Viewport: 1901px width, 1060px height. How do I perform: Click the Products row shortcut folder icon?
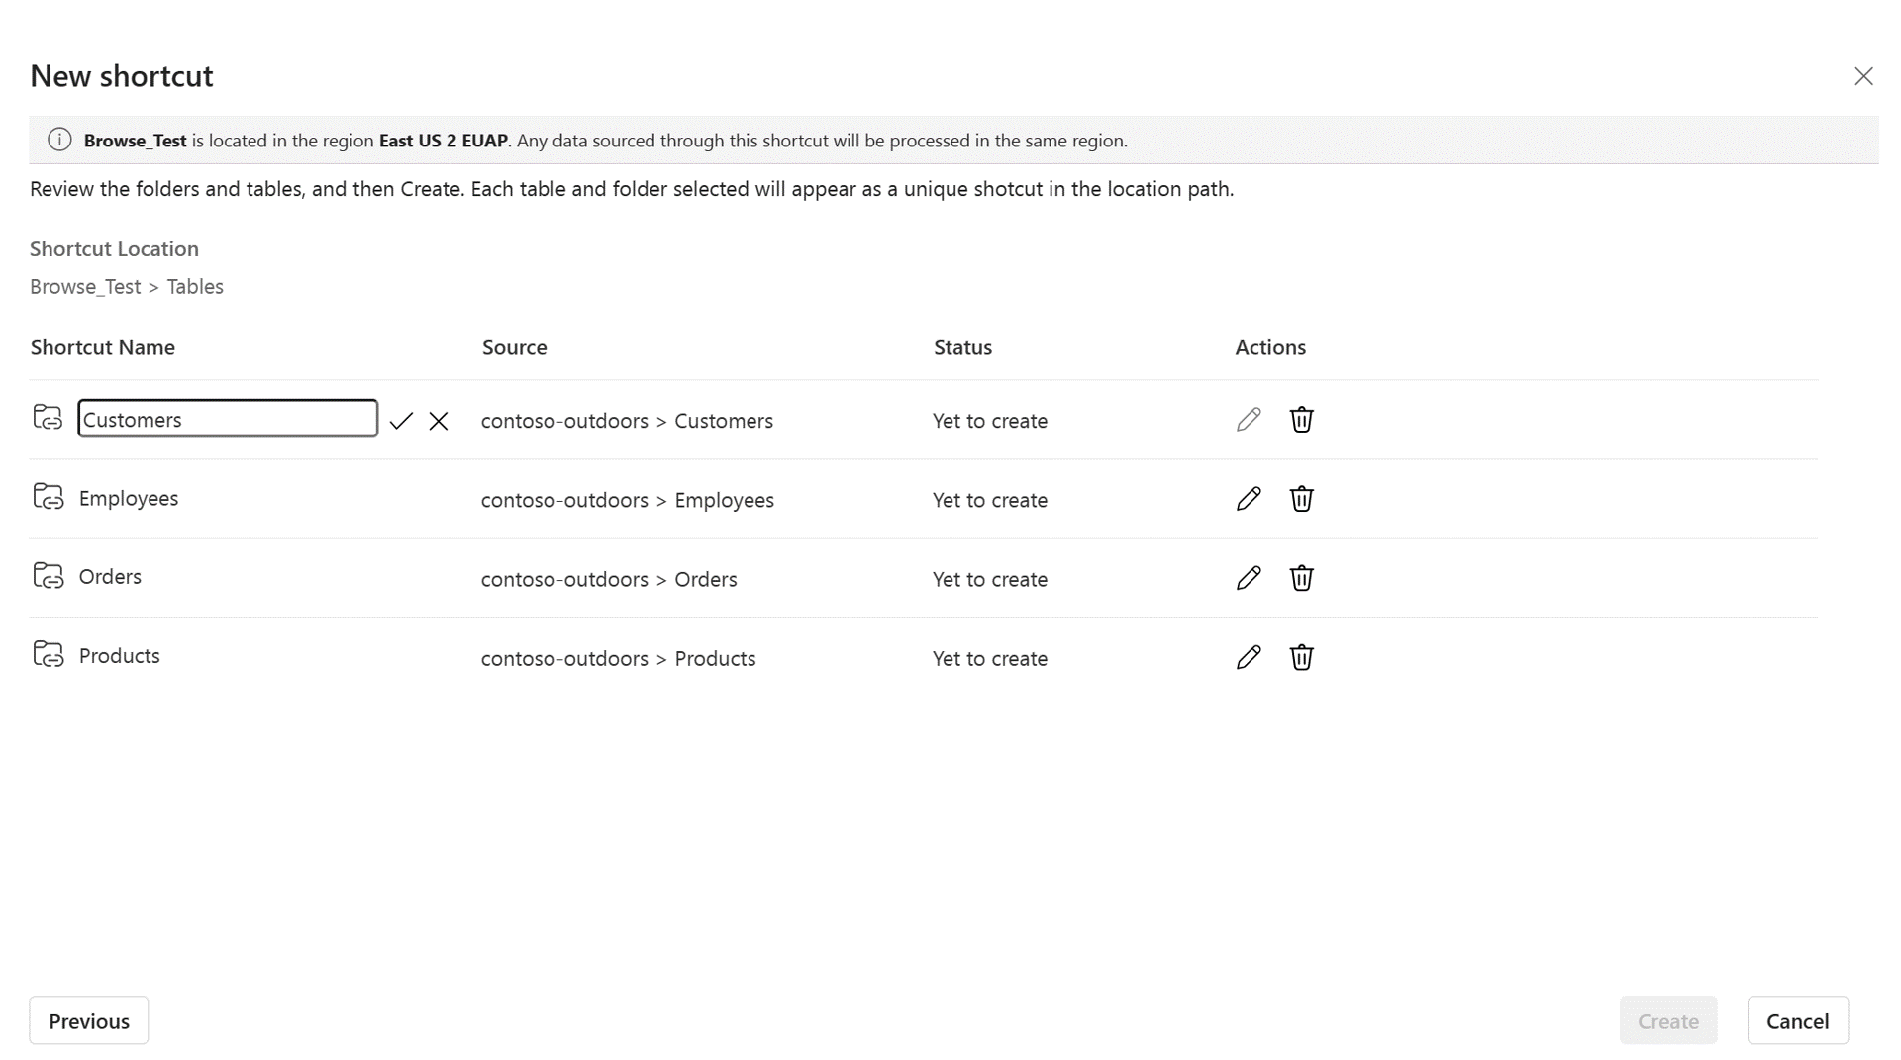48,655
